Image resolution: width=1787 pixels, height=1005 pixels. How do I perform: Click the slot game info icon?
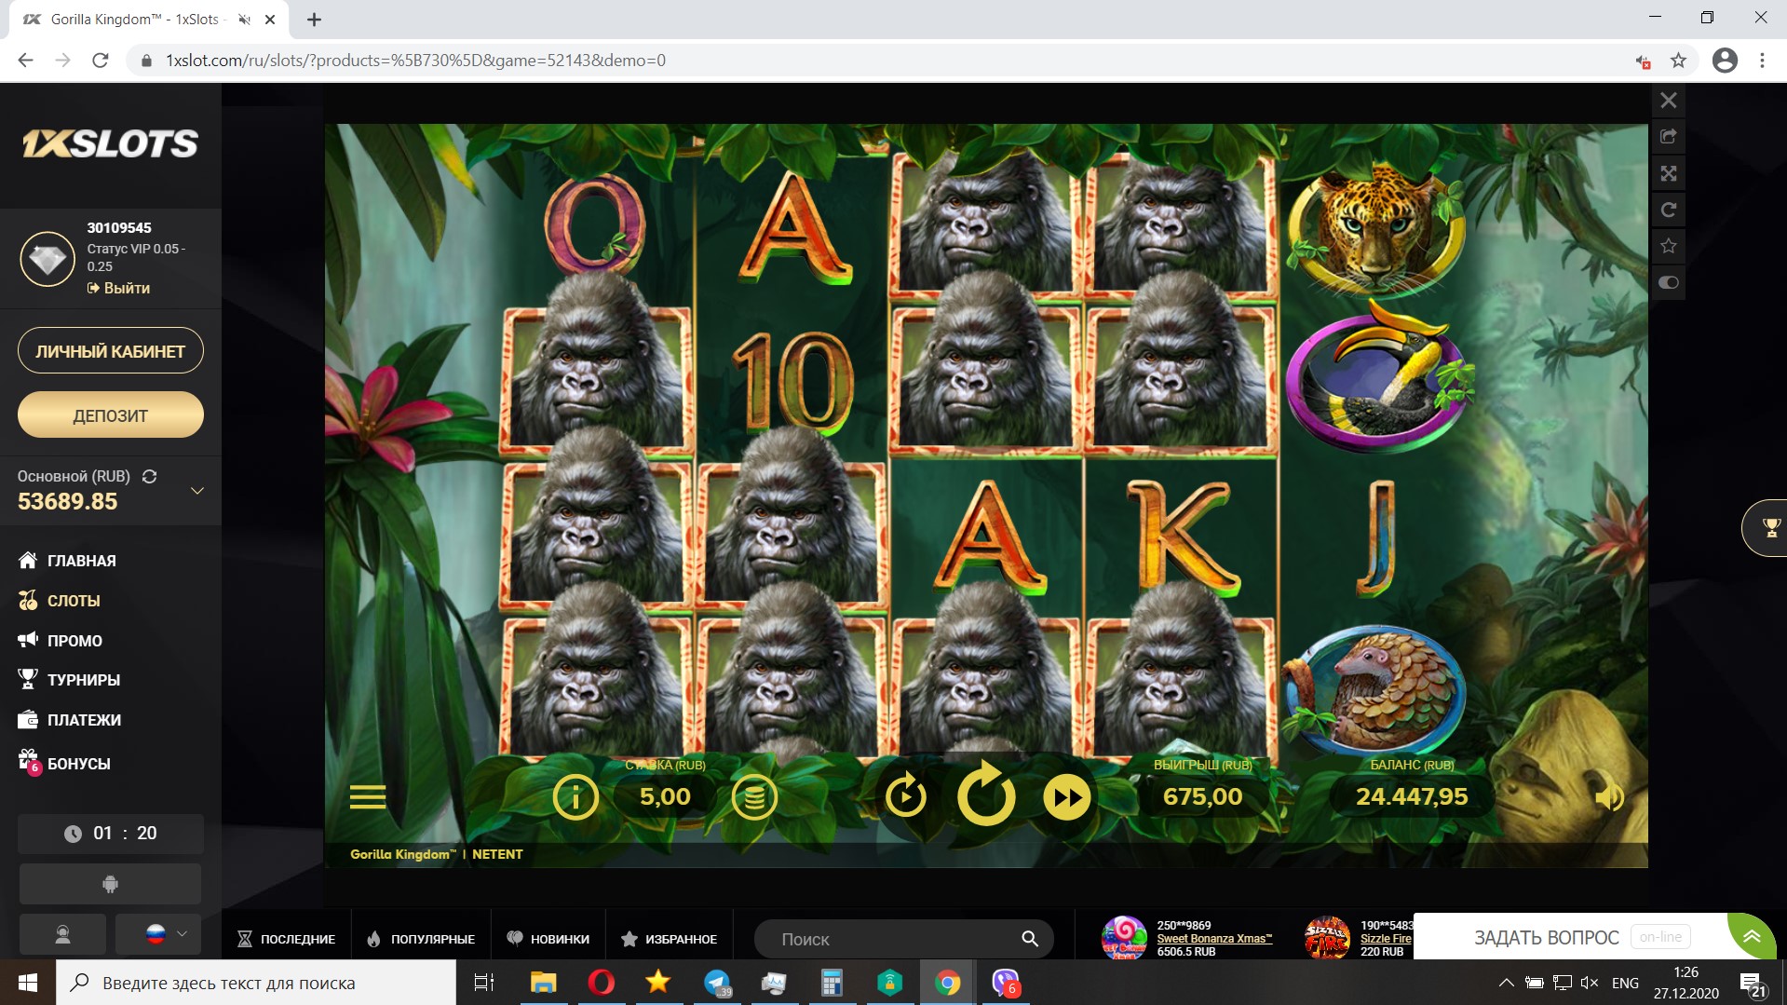[575, 797]
